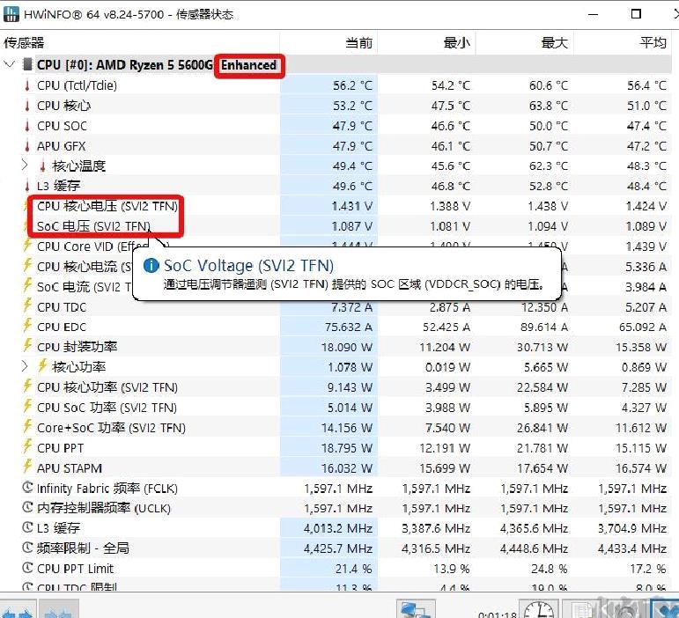Click the clock icon beside CPU PPT Limit
This screenshot has height=618, width=679.
27,568
